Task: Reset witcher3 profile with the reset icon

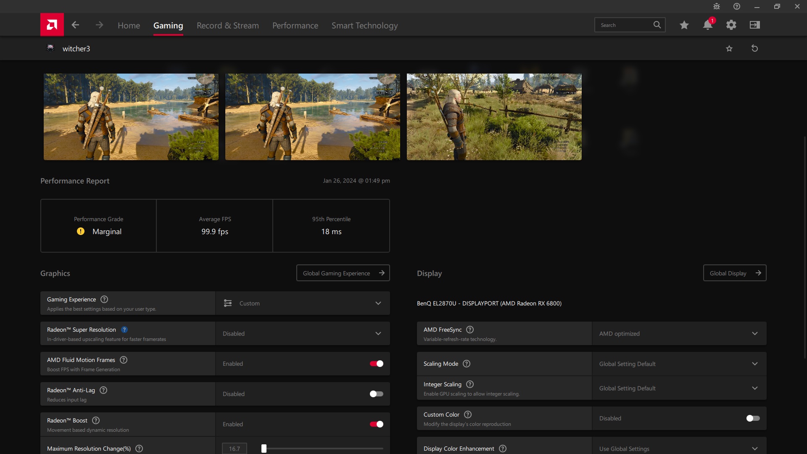Action: coord(754,48)
